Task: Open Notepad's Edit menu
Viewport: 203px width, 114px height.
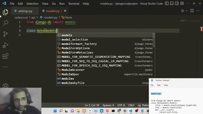Action: (159, 85)
